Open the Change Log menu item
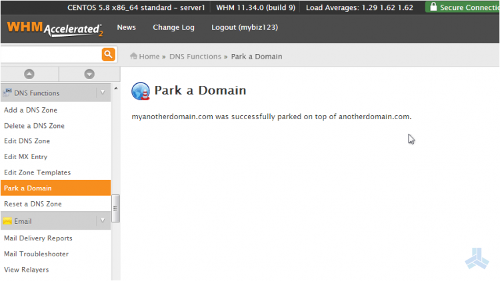This screenshot has width=500, height=281. pos(173,27)
